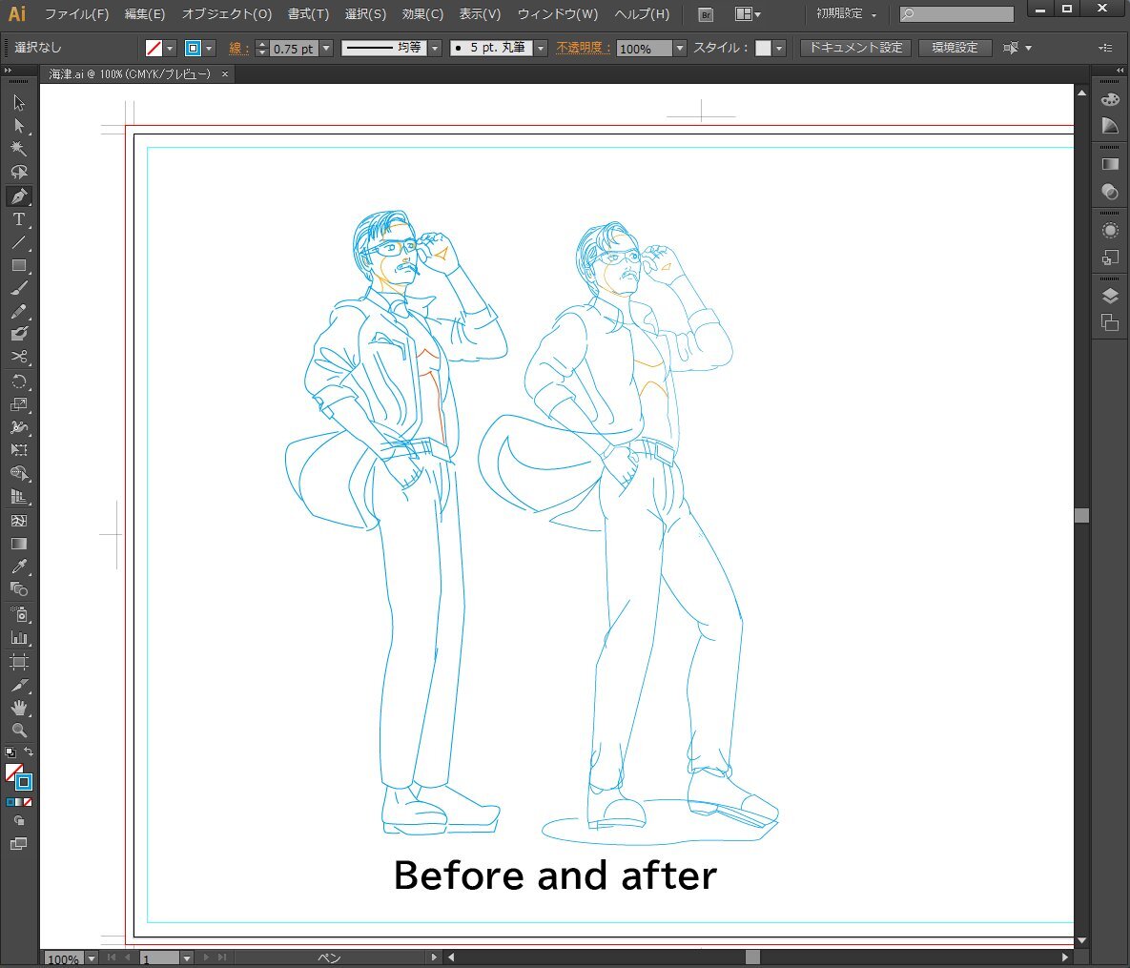Screen dimensions: 1130x968
Task: Select the Pen tool
Action: (x=19, y=196)
